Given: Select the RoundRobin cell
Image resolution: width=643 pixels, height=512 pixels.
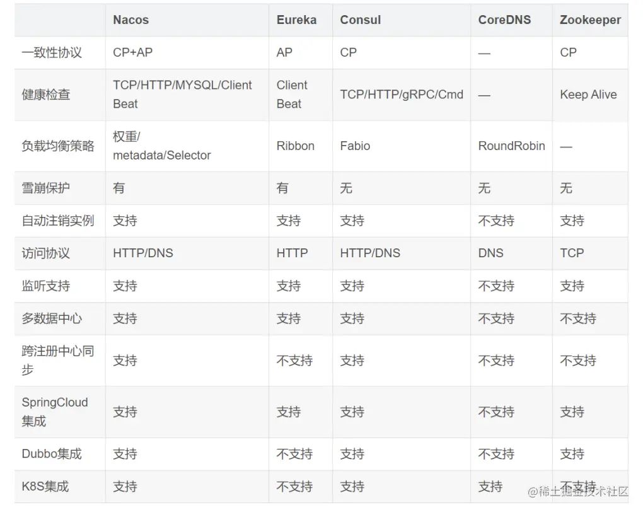Looking at the screenshot, I should pos(511,146).
